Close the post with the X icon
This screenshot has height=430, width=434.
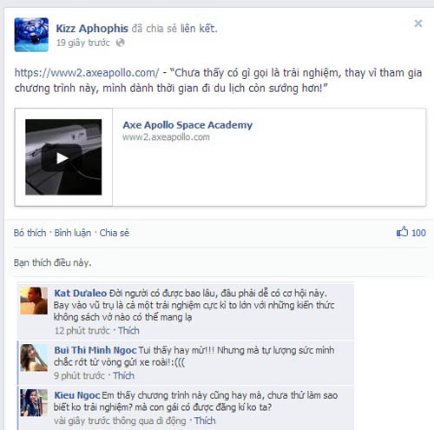pos(418,23)
